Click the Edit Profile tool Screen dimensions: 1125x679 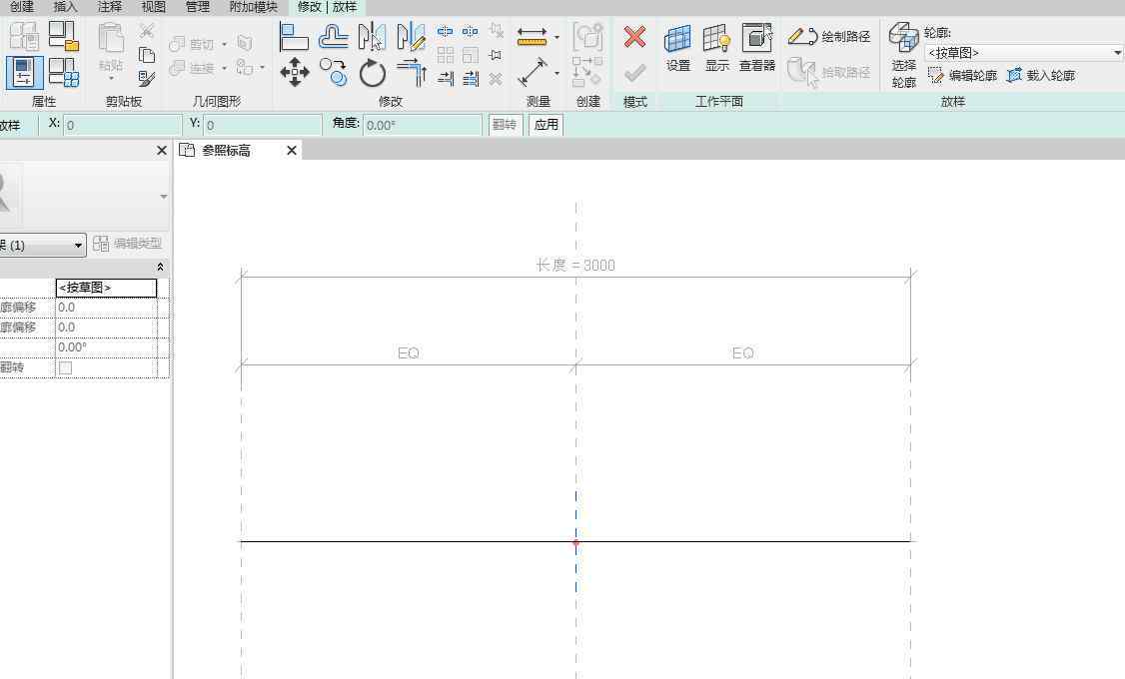point(962,75)
